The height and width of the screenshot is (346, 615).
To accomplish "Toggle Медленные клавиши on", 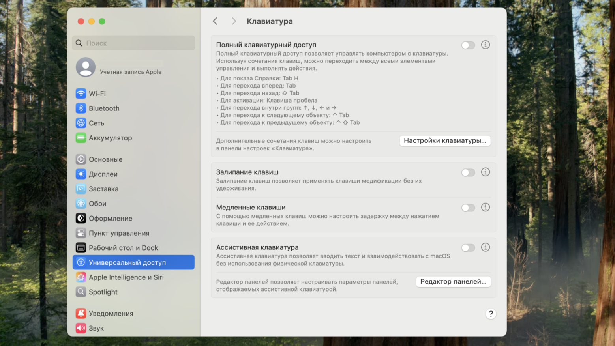I will point(468,208).
